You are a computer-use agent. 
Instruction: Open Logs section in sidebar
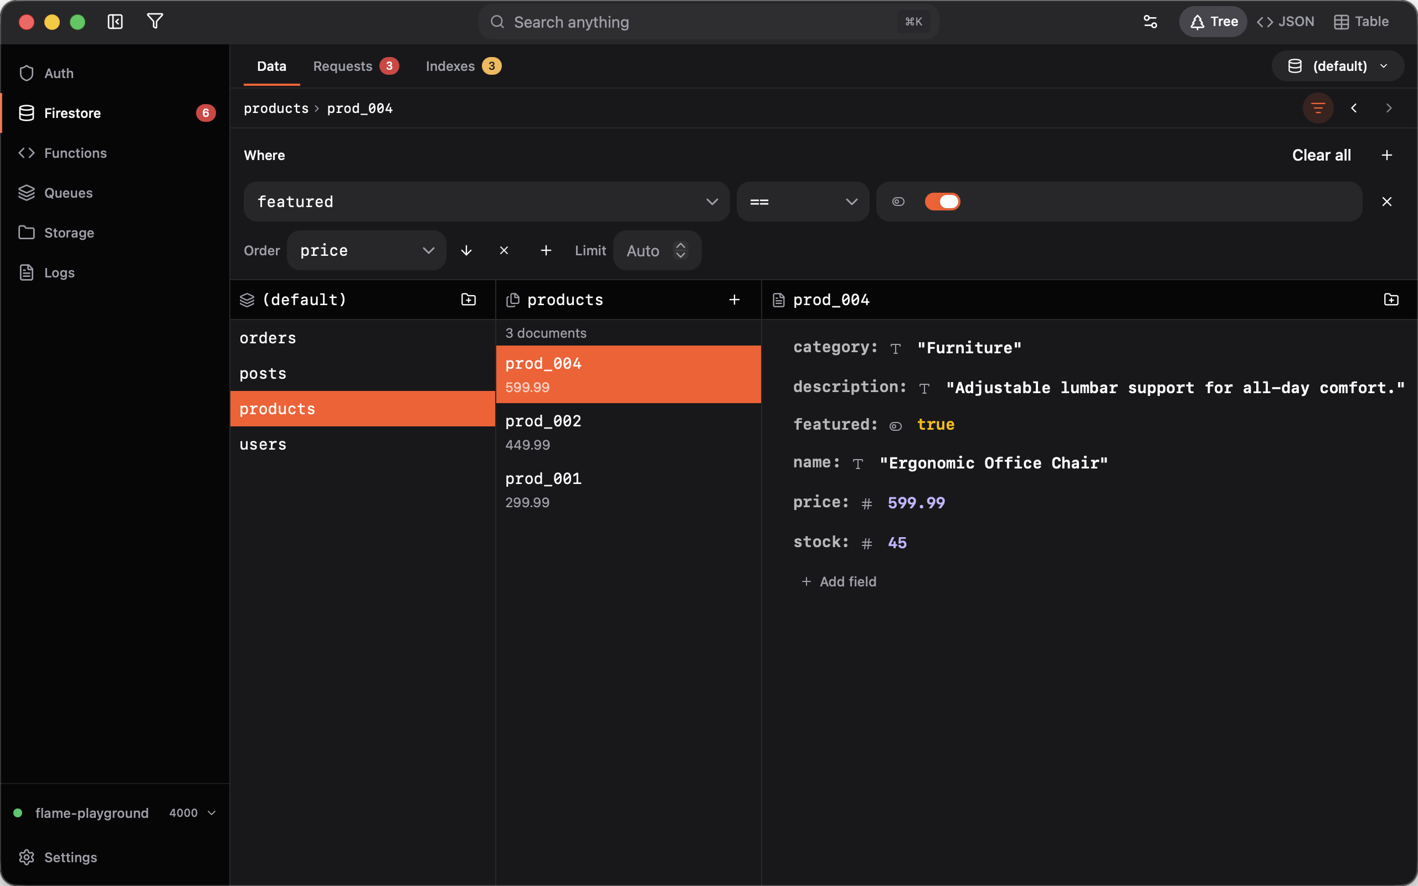tap(115, 272)
